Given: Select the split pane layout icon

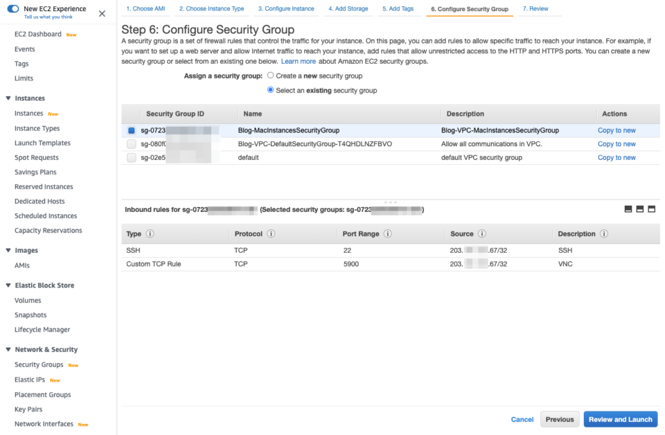Looking at the screenshot, I should pos(639,208).
